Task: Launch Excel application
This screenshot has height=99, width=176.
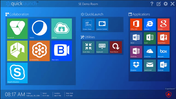Action: click(150, 38)
